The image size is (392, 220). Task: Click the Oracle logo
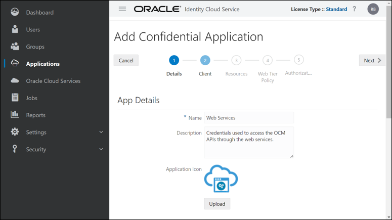pos(157,9)
